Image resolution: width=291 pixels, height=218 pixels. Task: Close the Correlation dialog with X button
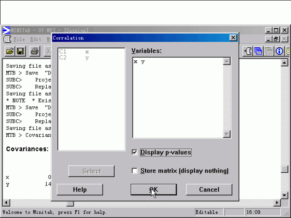233,38
